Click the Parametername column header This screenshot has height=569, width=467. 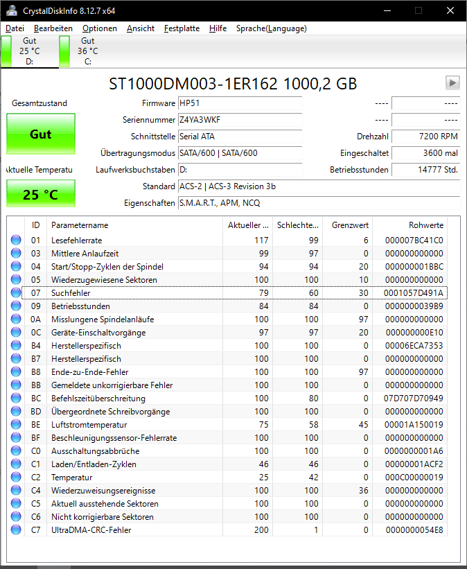pyautogui.click(x=134, y=225)
